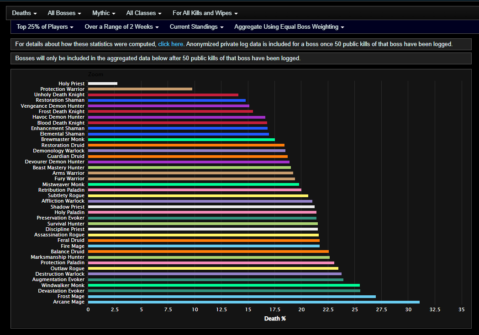Open the Over a Range of 2 Weeks dropdown
This screenshot has height=335, width=479.
click(121, 27)
